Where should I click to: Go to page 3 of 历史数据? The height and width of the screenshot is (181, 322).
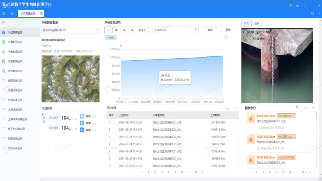click(x=162, y=172)
